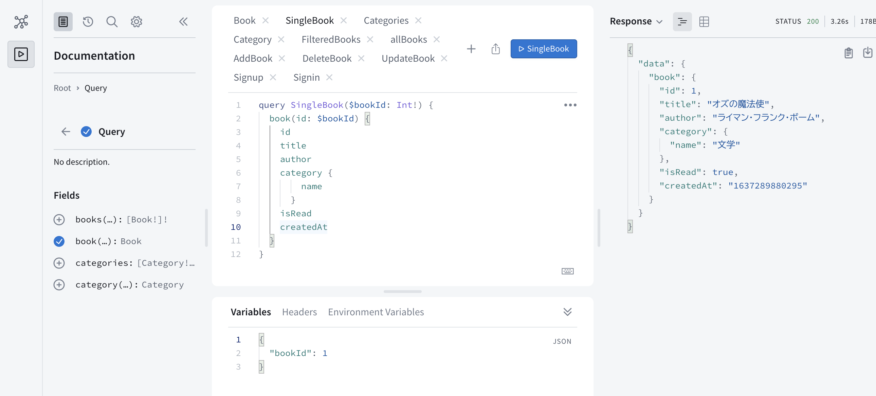This screenshot has height=396, width=876.
Task: Switch to the UpdateBook tab
Action: pos(408,58)
